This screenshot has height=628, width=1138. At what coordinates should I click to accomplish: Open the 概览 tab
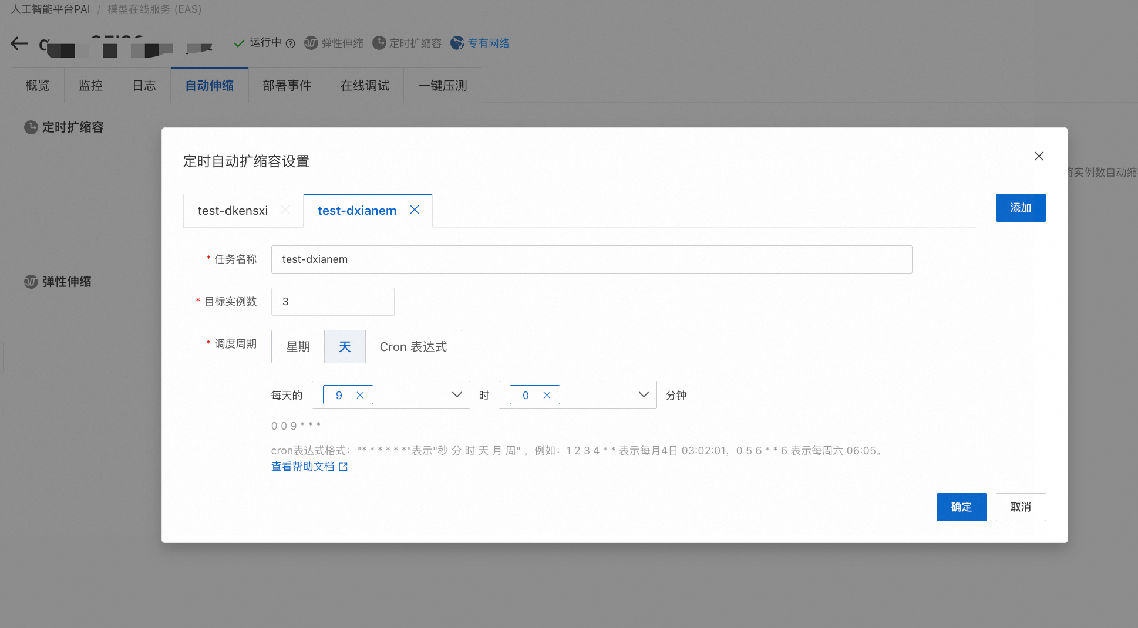tap(38, 86)
